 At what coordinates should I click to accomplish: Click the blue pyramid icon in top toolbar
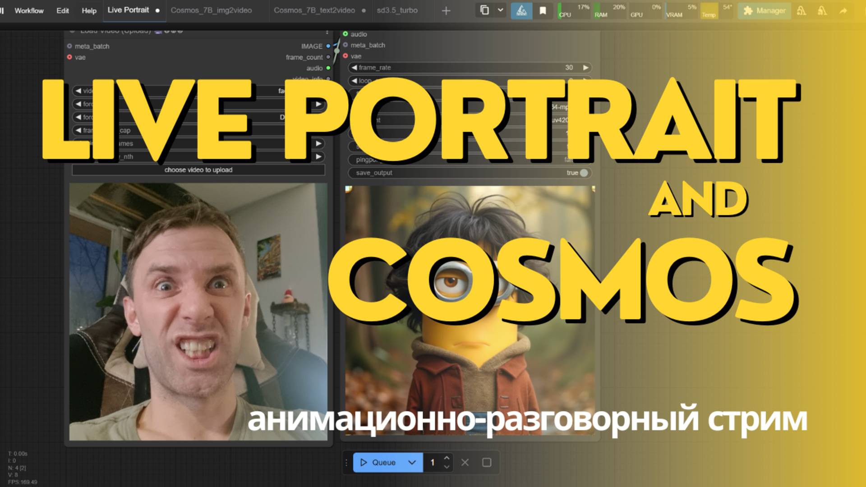521,10
